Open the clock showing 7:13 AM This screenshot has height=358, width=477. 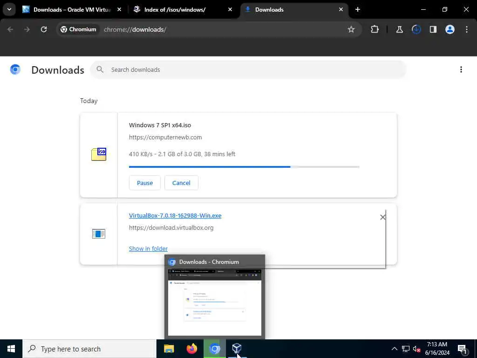point(437,349)
